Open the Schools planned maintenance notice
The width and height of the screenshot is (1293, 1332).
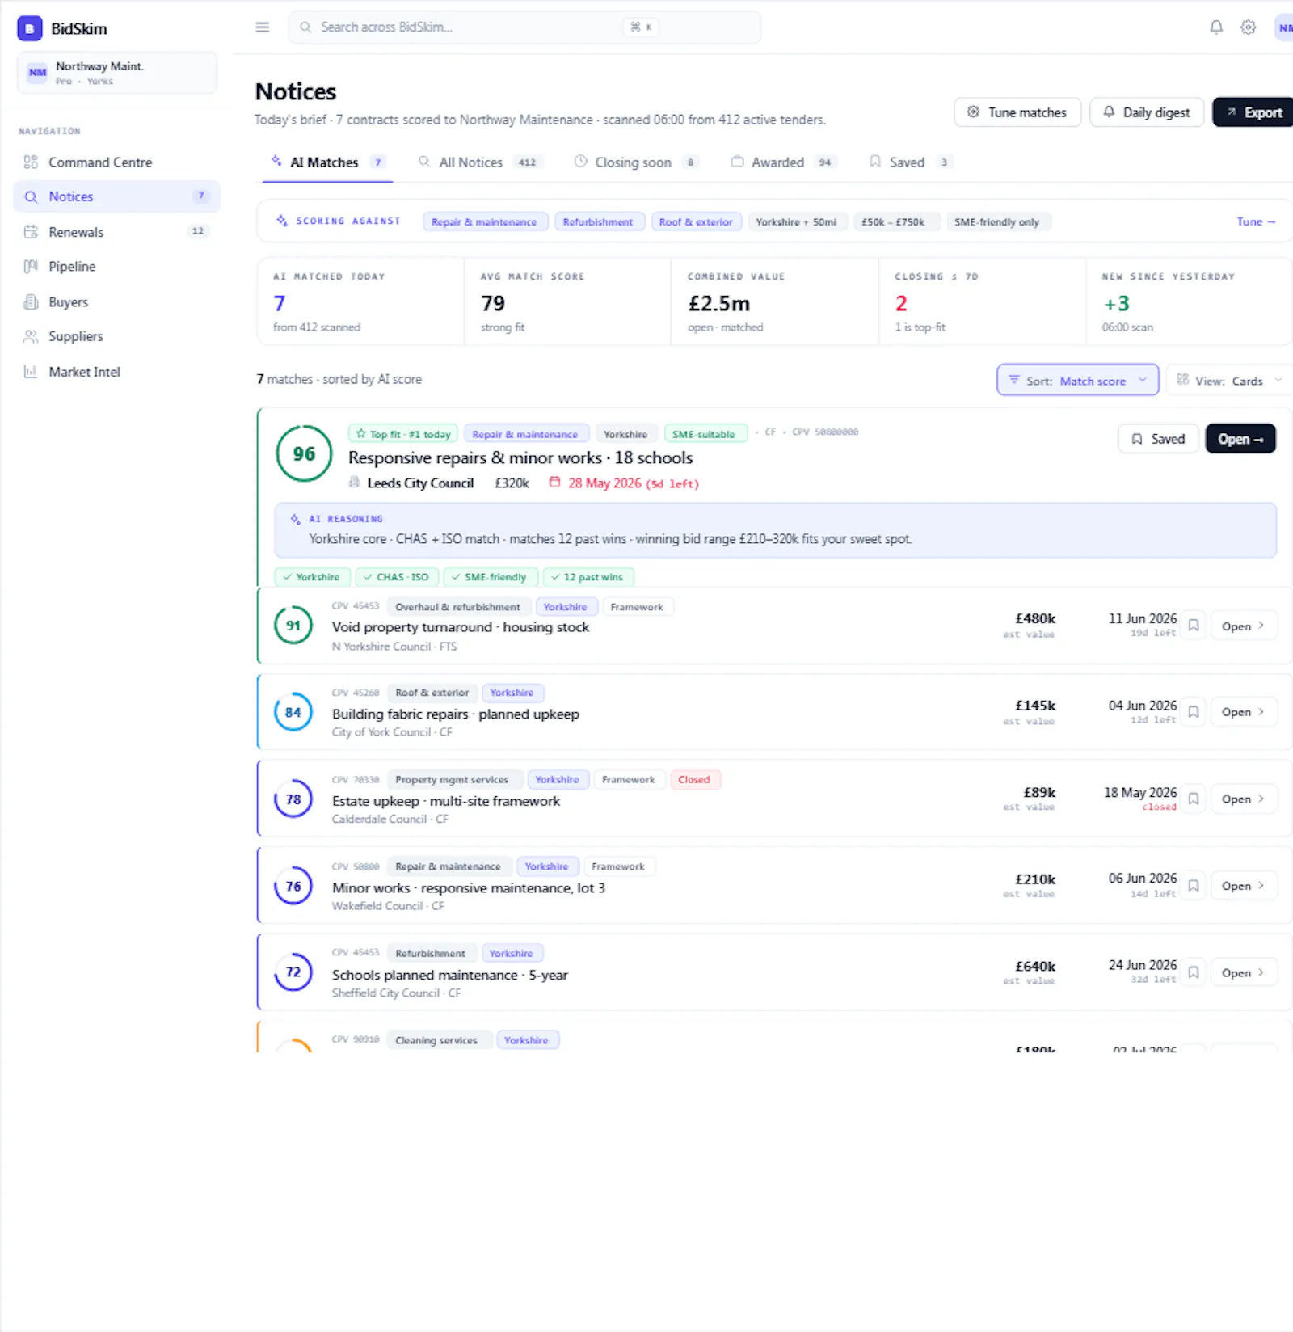click(x=1244, y=972)
